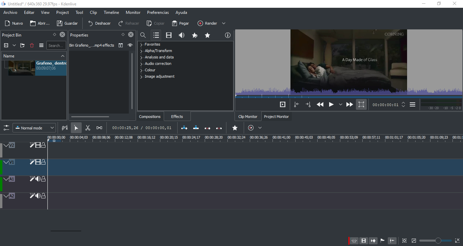Overwrite clip zone in timeline

point(196,128)
